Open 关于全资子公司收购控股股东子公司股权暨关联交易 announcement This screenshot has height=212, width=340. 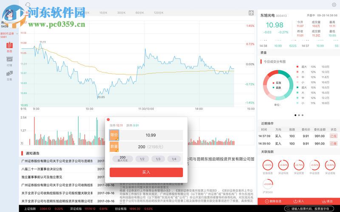coord(57,193)
